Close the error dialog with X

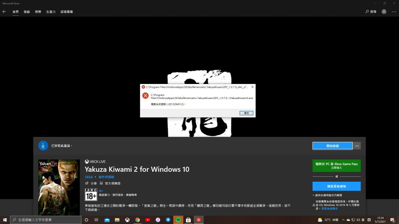coord(252,87)
